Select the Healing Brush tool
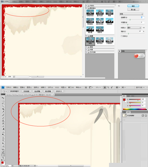This screenshot has width=148, height=167. tap(3, 115)
